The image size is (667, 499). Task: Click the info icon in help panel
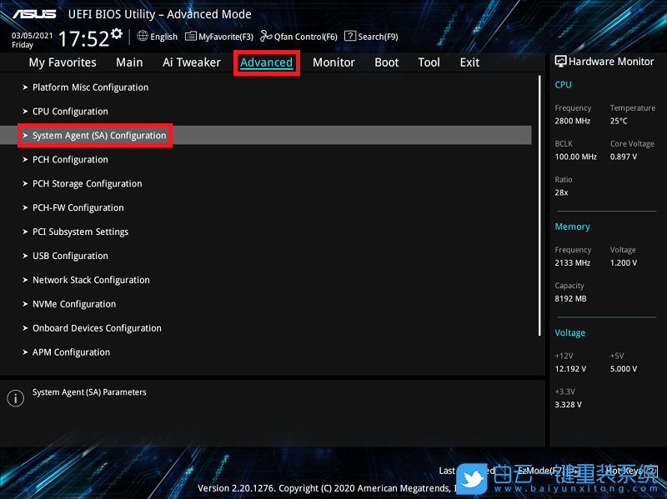point(15,398)
